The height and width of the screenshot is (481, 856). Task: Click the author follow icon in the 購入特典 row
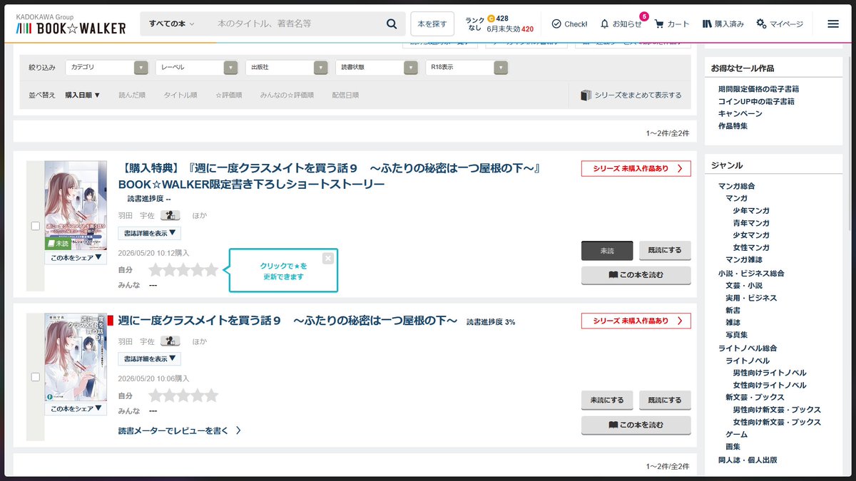[x=170, y=215]
